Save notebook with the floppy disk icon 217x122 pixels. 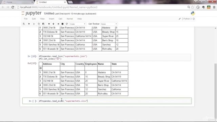pos(24,24)
